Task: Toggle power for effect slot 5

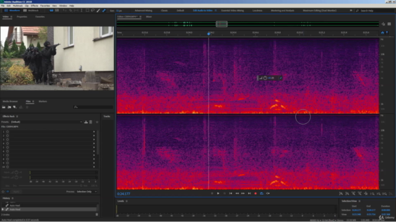Action: (x=7, y=147)
